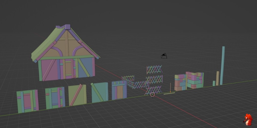Select the orange light object with vertical line
Viewport: 257px width, 128px height.
[x=170, y=89]
